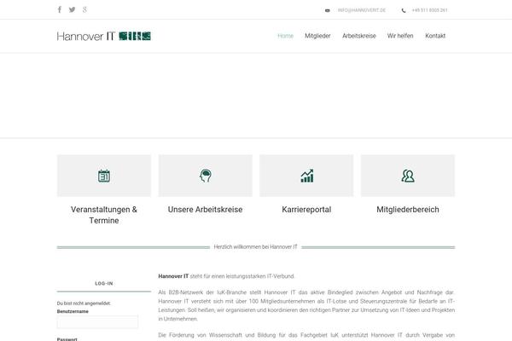Open the Mitglieder menu item

pyautogui.click(x=317, y=36)
